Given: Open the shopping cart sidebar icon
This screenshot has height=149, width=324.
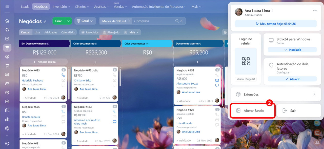Looking at the screenshot, I should tap(7, 66).
